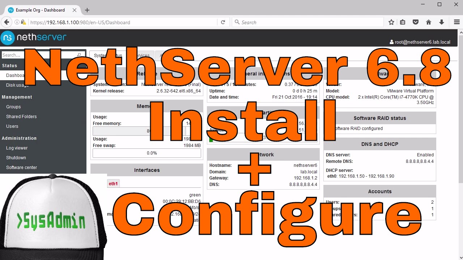Viewport: 463px width, 260px height.
Task: Click the eth0 DHCP range text
Action: click(361, 176)
